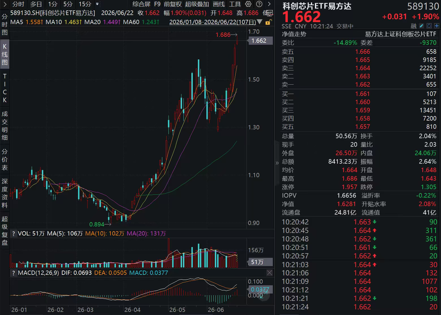Open the VOL indicator help question mark
441x315 pixels.
[13, 233]
